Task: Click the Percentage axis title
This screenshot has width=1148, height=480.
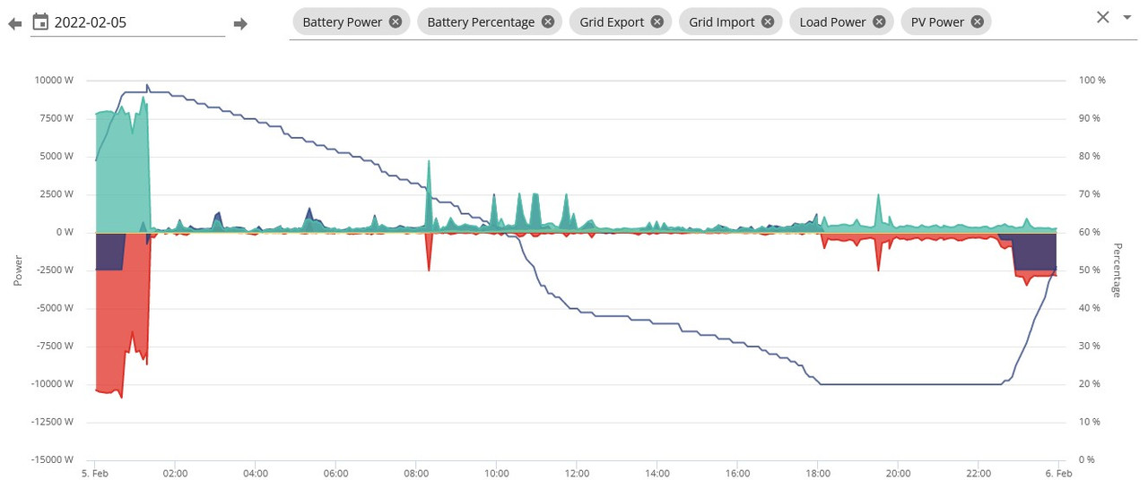Action: [x=1118, y=270]
